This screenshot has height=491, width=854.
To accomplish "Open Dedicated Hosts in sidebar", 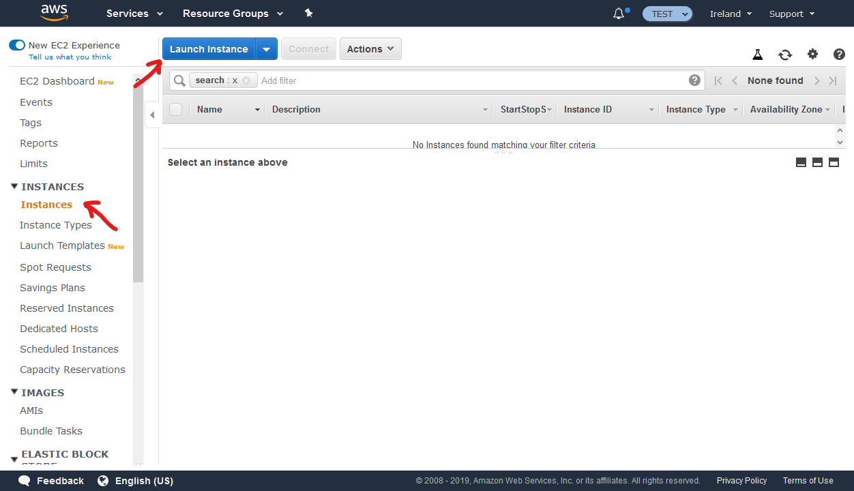I will point(59,329).
